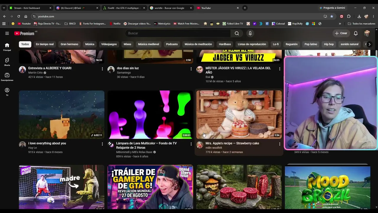378x213 pixels.
Task: Open options for Lámpara de Lava Multicolor video
Action: [x=191, y=144]
